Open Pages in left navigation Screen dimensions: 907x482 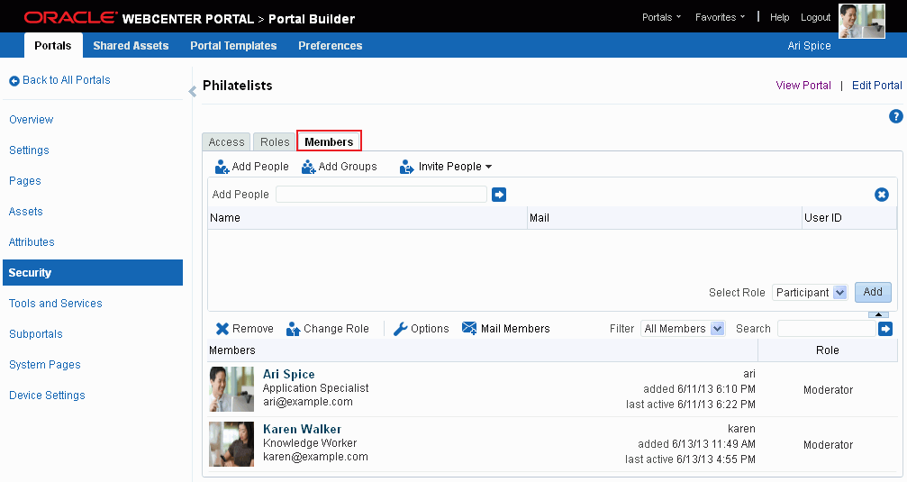coord(25,180)
